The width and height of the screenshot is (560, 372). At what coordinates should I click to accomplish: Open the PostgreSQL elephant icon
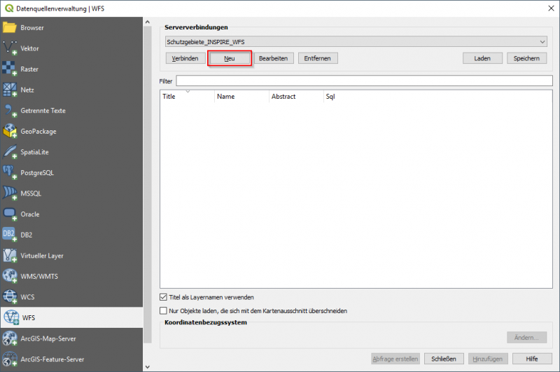click(10, 172)
